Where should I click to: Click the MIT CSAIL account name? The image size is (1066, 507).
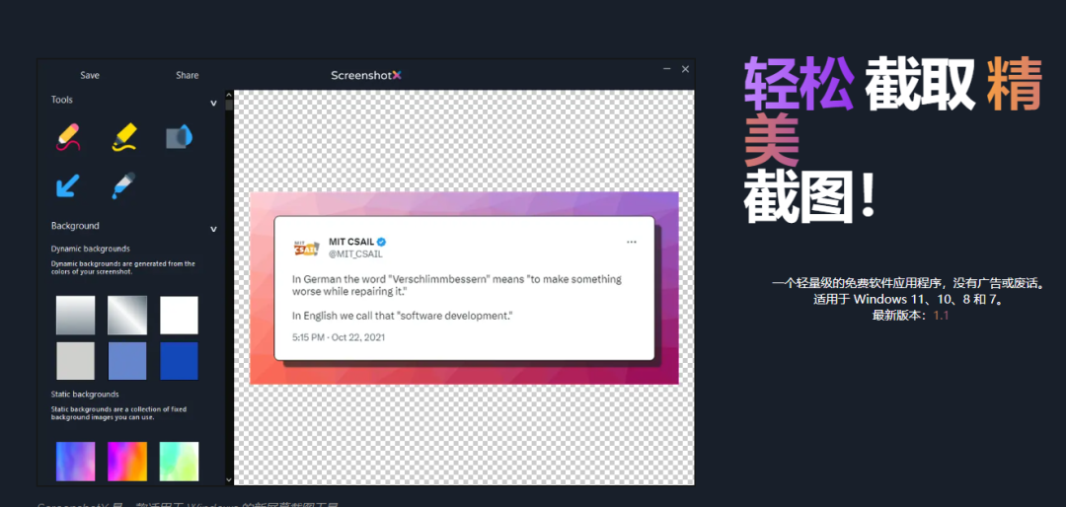(351, 242)
